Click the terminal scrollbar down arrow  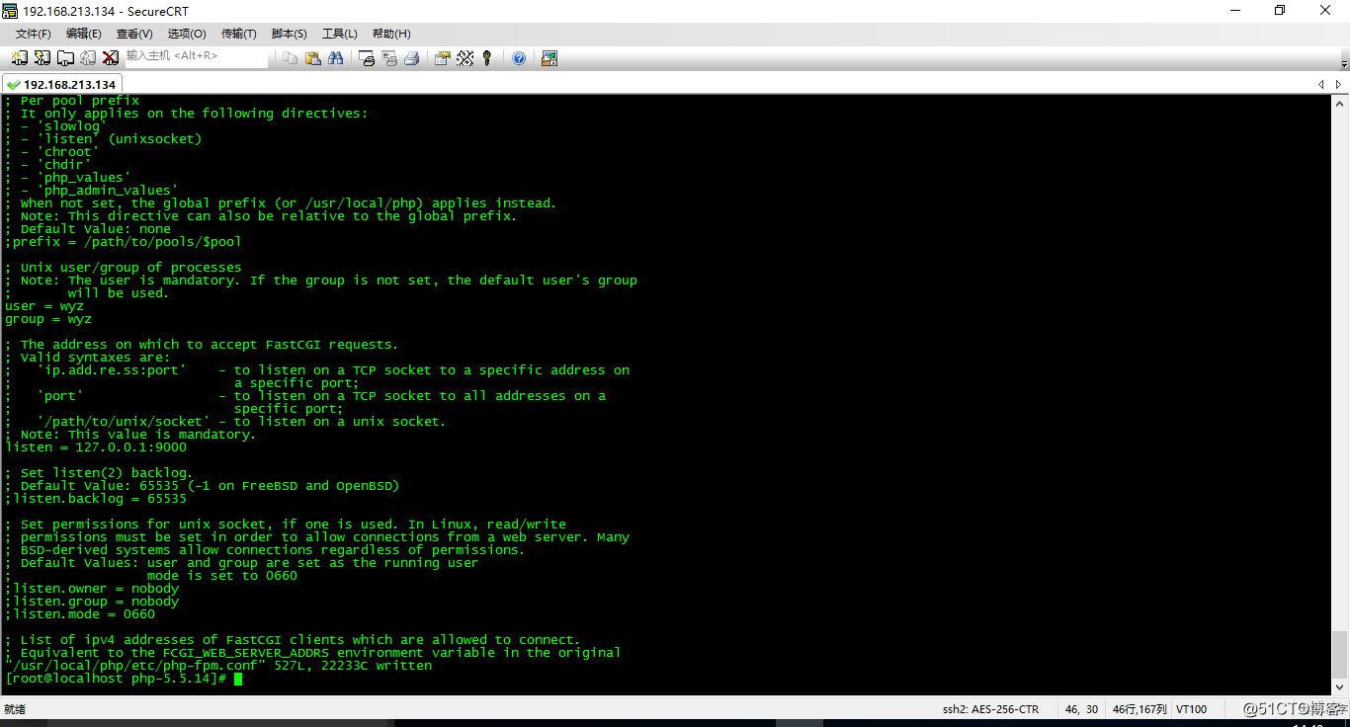(x=1340, y=687)
